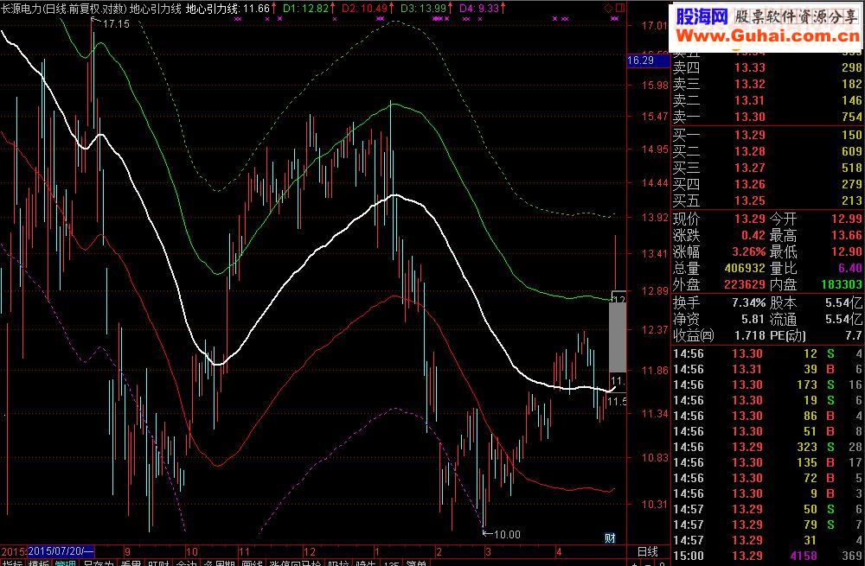The height and width of the screenshot is (566, 865).
Task: Click the D1: 12.82 value
Action: coord(305,9)
